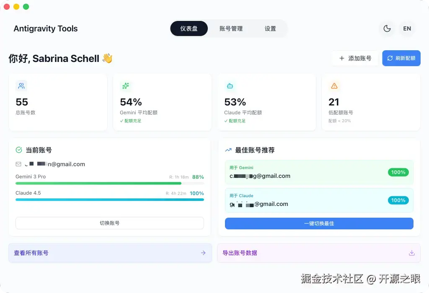Viewport: 429px width, 293px height.
Task: Click the envelope icon beside the current account email
Action: [19, 164]
